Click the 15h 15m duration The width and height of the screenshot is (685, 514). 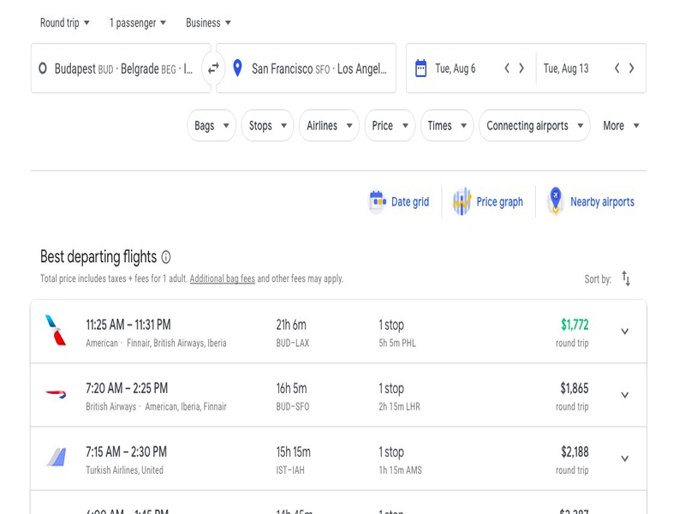[293, 451]
